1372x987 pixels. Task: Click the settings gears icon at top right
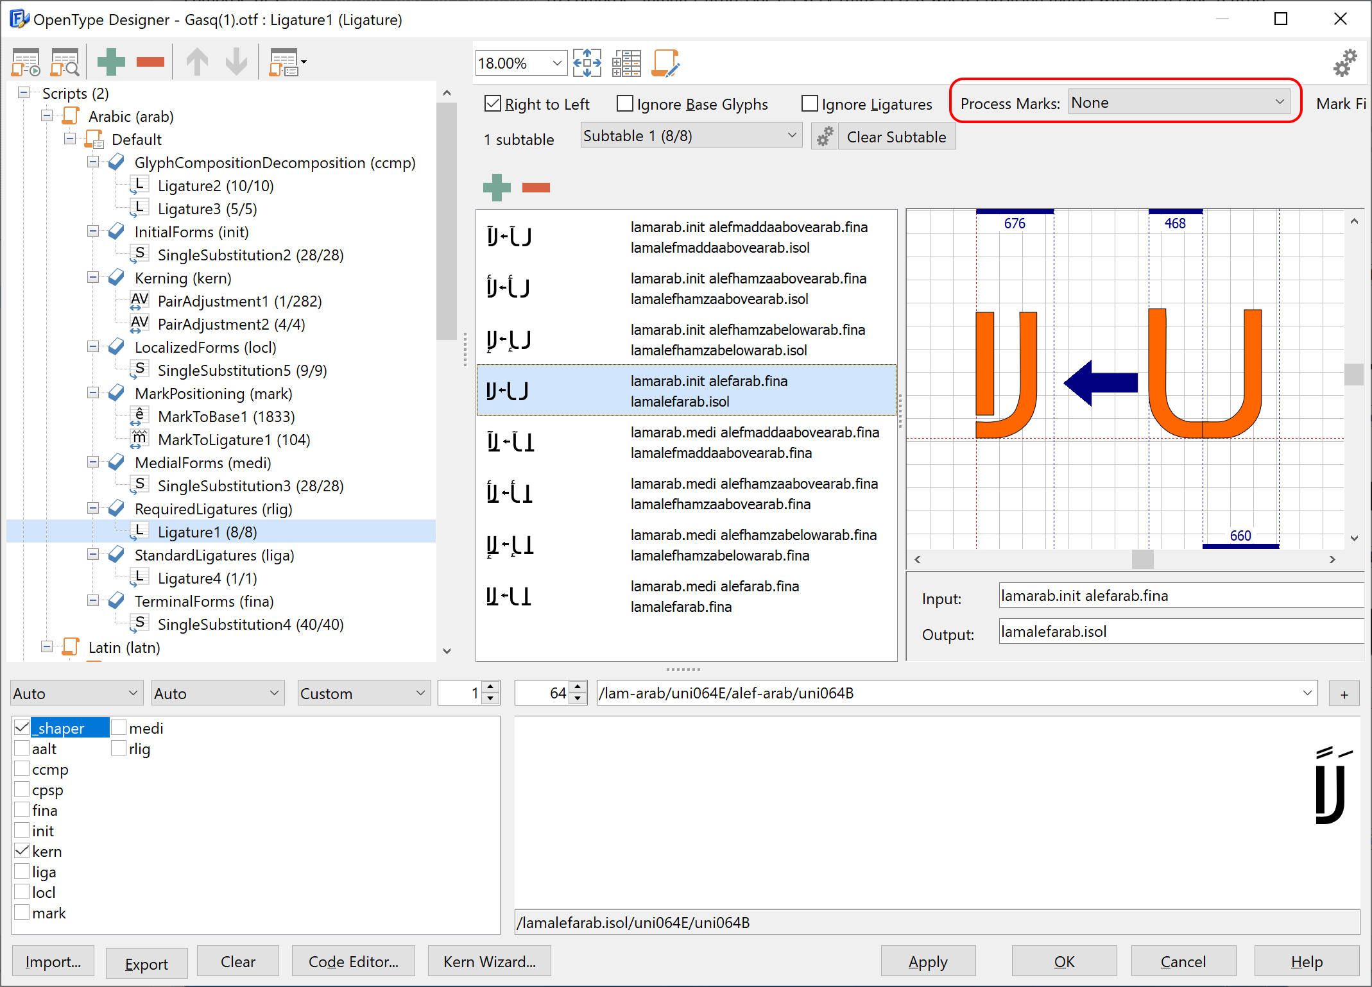click(x=1345, y=63)
